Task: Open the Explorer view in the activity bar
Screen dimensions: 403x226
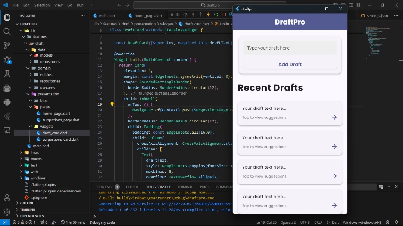Action: click(x=7, y=17)
